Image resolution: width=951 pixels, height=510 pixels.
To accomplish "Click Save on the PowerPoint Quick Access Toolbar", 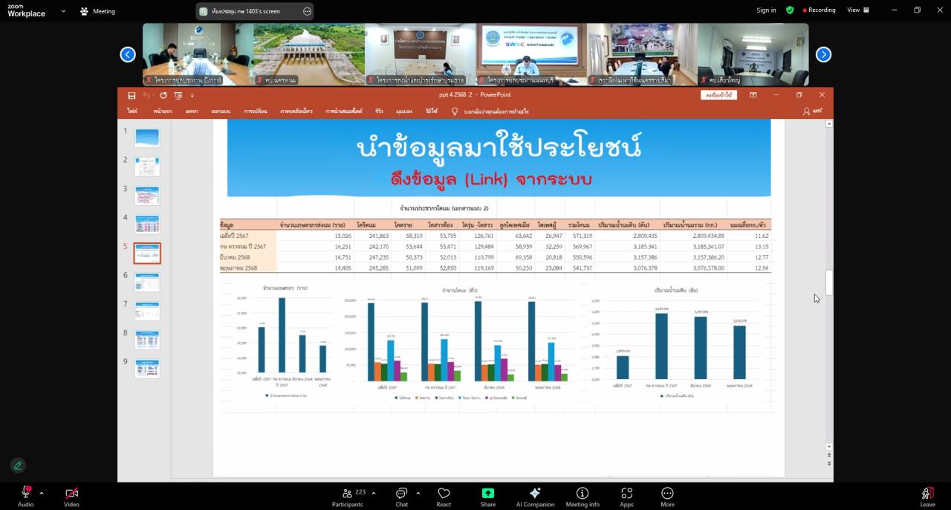I will coord(132,95).
